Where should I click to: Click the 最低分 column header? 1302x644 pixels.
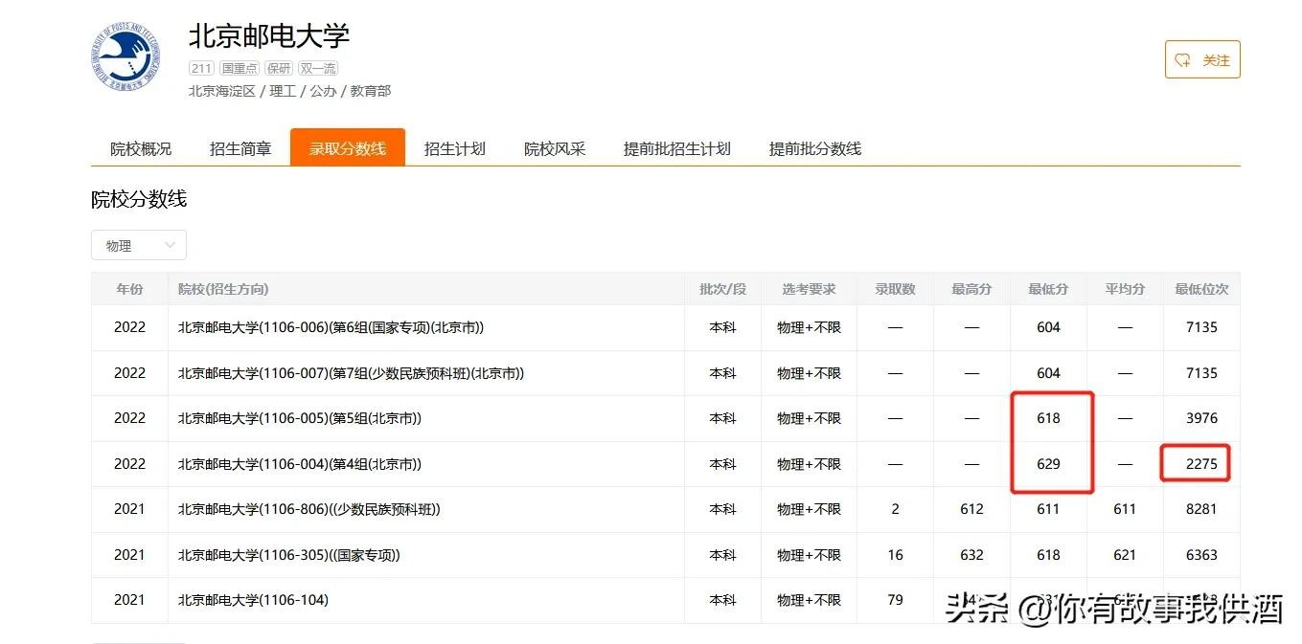point(1048,289)
